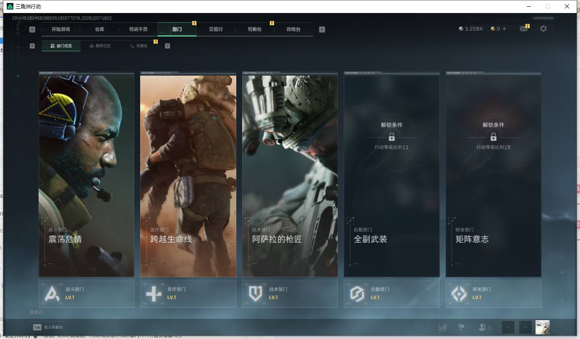580x339 pixels.
Task: Click the plus icon to add gold currency
Action: pos(504,29)
